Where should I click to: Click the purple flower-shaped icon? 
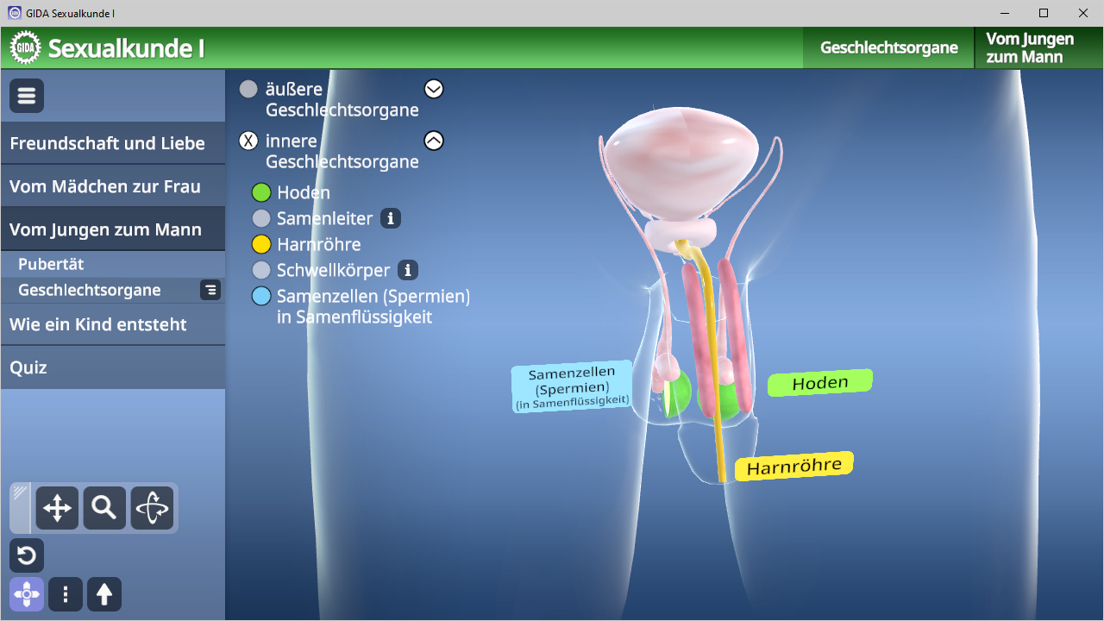pyautogui.click(x=27, y=594)
